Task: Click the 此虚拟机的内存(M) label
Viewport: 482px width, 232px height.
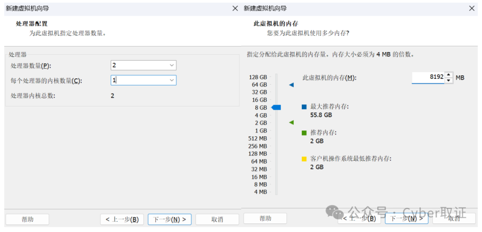Action: tap(329, 78)
